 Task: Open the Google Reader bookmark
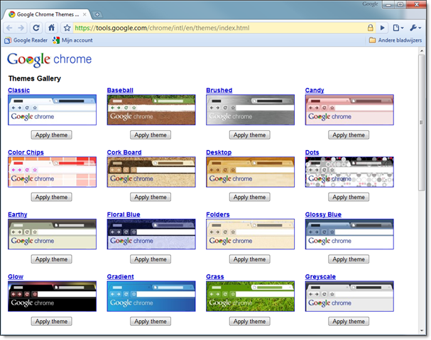point(26,40)
